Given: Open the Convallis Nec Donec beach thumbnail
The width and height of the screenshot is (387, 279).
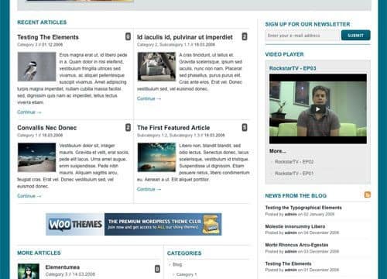Looking at the screenshot, I should point(36,157).
